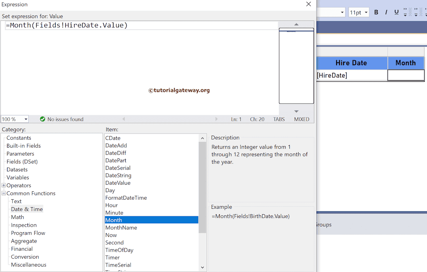Select Day in the item list
427x272 pixels.
click(x=110, y=190)
